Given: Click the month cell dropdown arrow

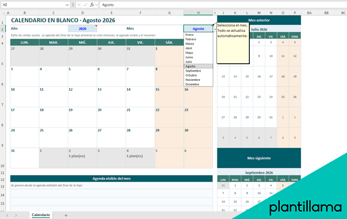Looking at the screenshot, I should [x=215, y=29].
